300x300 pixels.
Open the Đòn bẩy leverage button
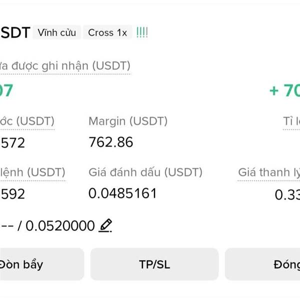pyautogui.click(x=41, y=264)
